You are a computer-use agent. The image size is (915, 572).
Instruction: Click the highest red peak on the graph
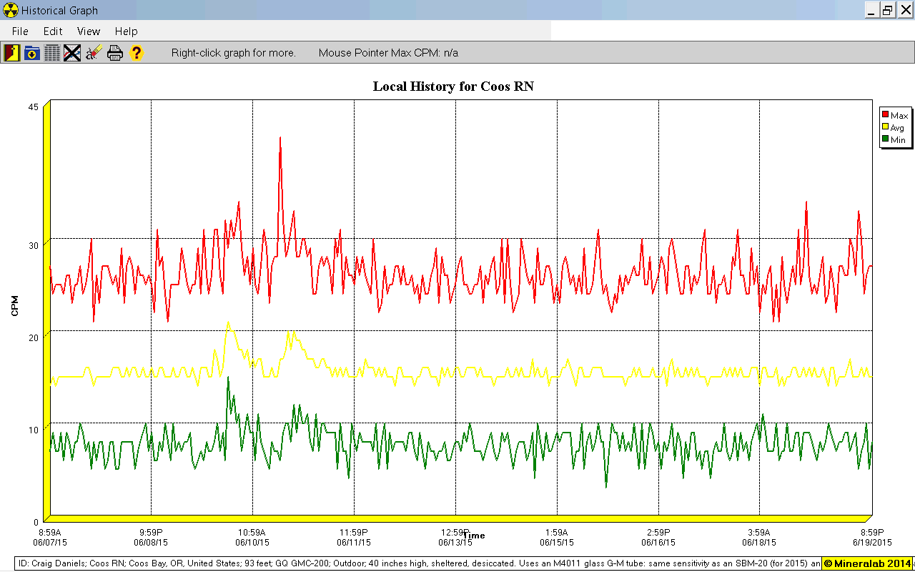click(280, 138)
